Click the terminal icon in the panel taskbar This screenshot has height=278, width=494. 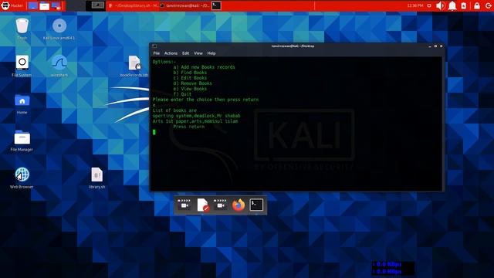pyautogui.click(x=216, y=5)
